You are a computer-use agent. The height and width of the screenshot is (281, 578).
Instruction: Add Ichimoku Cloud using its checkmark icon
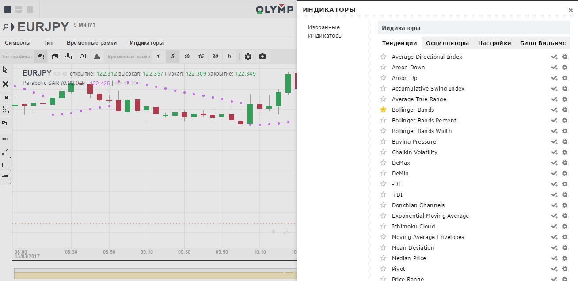pos(554,227)
